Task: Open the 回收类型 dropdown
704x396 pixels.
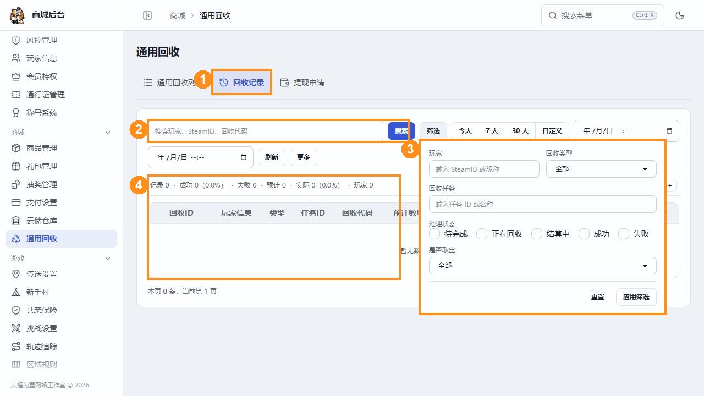Action: pyautogui.click(x=601, y=169)
